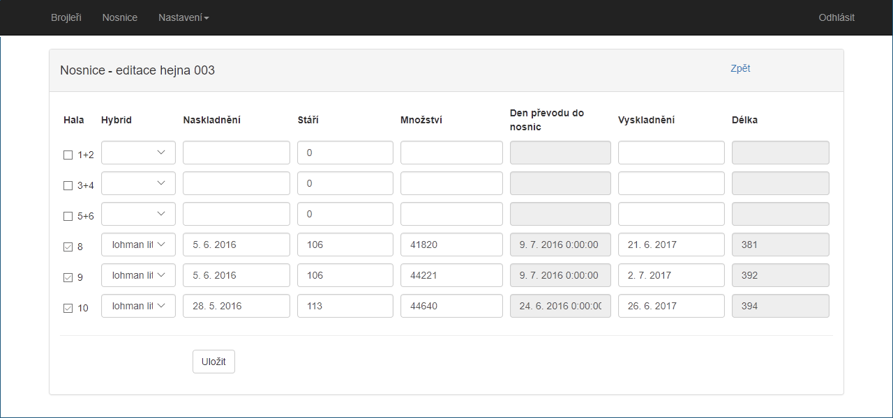Click Den převodu field 24. 6. 2016
The width and height of the screenshot is (893, 418).
(x=560, y=306)
